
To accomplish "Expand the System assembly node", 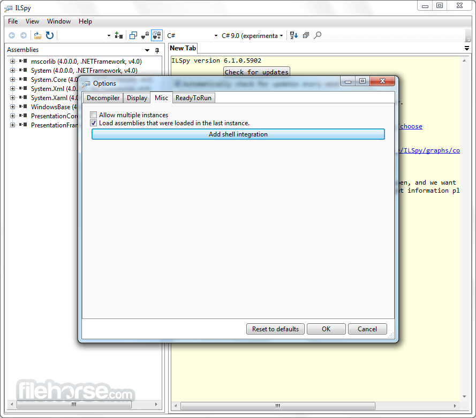I will click(12, 70).
